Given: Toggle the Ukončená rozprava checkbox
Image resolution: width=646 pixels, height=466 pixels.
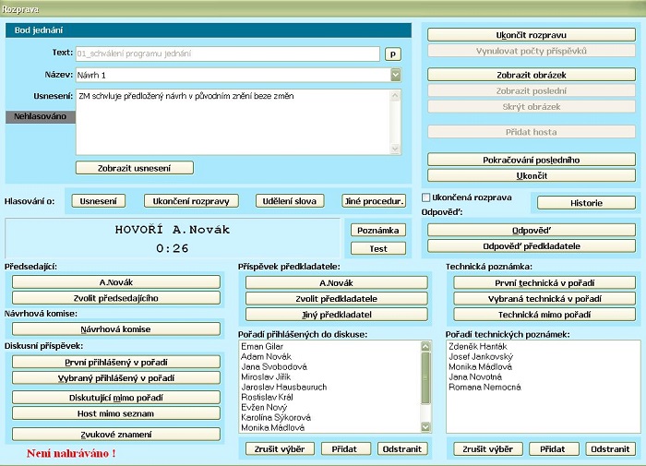Looking at the screenshot, I should 425,197.
